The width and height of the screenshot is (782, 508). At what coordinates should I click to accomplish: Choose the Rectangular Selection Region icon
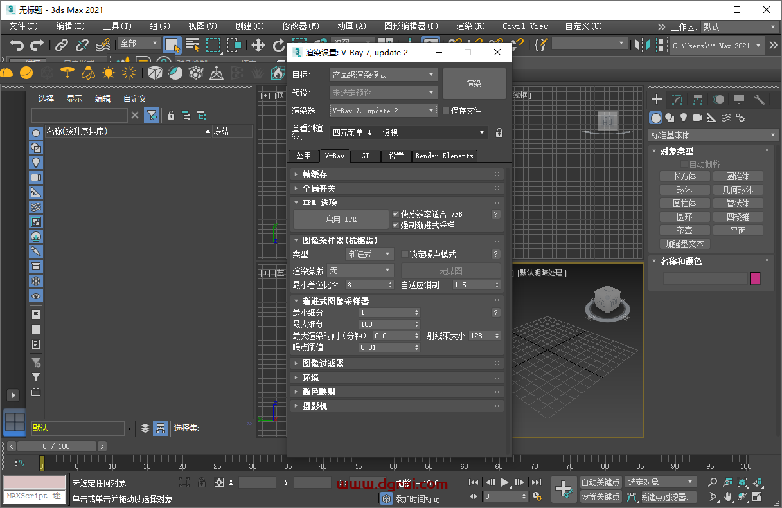[x=213, y=44]
